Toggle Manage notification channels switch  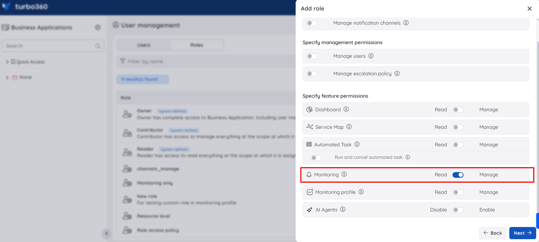[312, 23]
